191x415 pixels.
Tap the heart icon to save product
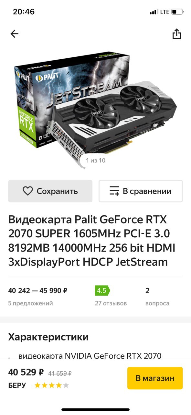pyautogui.click(x=27, y=191)
